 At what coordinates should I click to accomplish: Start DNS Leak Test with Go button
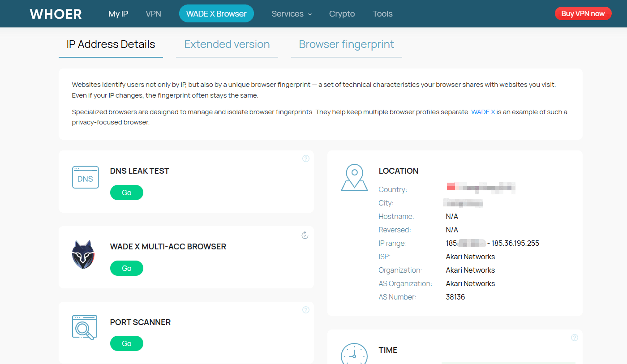point(127,193)
